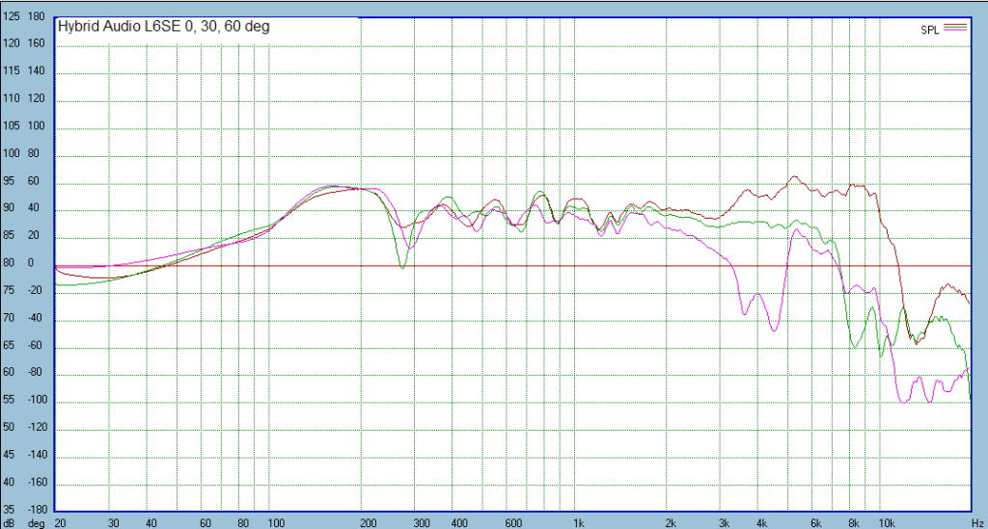Click the SPL legend label
This screenshot has width=988, height=529.
click(930, 30)
